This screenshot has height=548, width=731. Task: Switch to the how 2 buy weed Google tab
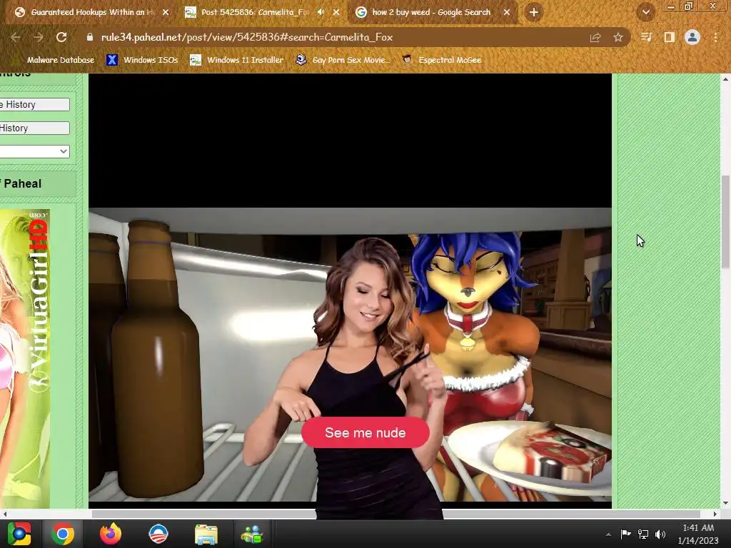click(431, 13)
